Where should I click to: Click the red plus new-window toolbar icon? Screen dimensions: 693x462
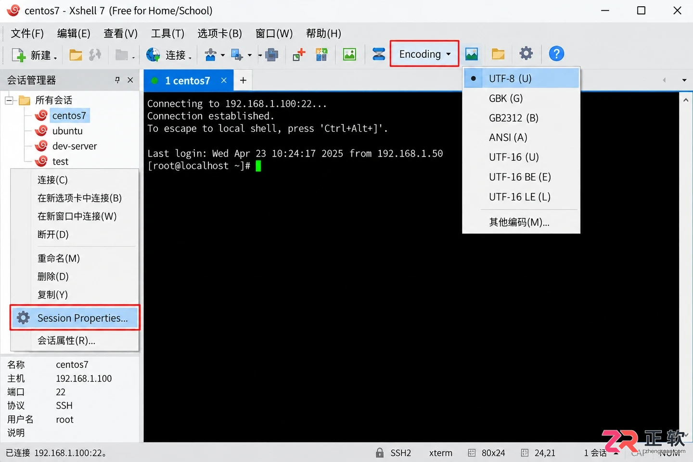tap(299, 54)
